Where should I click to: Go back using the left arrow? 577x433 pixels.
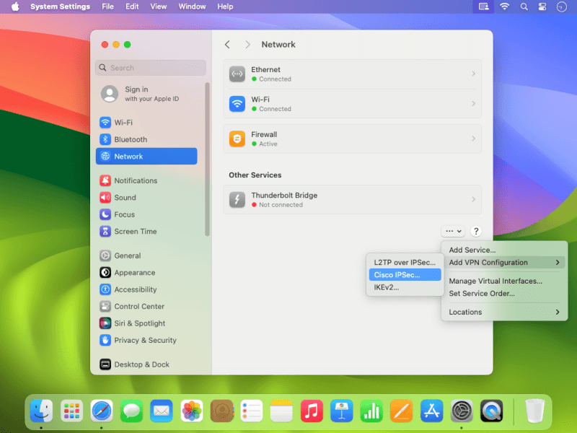[x=227, y=45]
